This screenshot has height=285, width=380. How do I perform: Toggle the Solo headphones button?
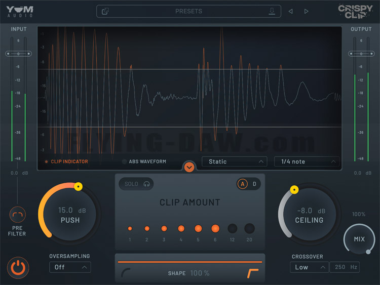coord(136,184)
